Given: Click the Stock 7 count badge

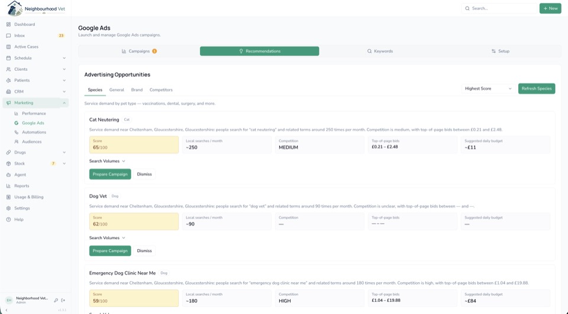Looking at the screenshot, I should pyautogui.click(x=53, y=163).
